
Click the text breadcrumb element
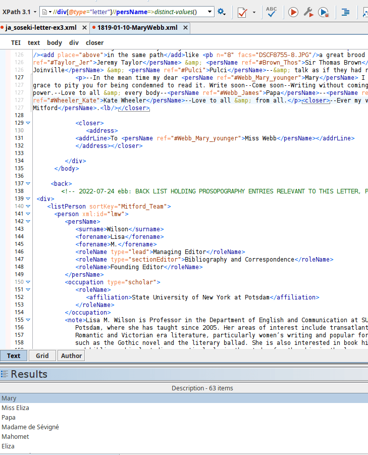pyautogui.click(x=34, y=42)
